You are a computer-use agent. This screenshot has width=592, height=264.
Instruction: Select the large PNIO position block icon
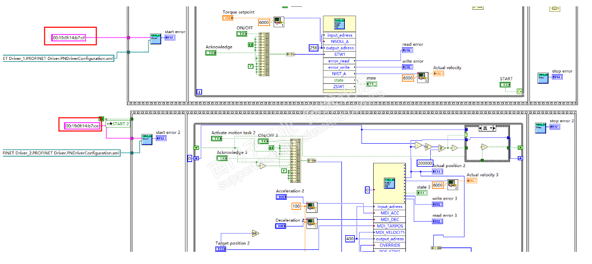389,183
